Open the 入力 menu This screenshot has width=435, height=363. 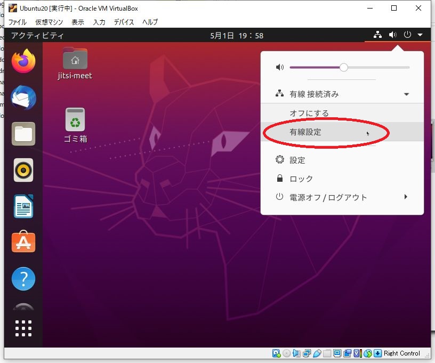tap(99, 22)
